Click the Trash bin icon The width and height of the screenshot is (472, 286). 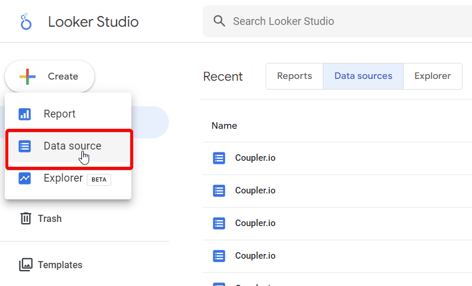tap(26, 218)
